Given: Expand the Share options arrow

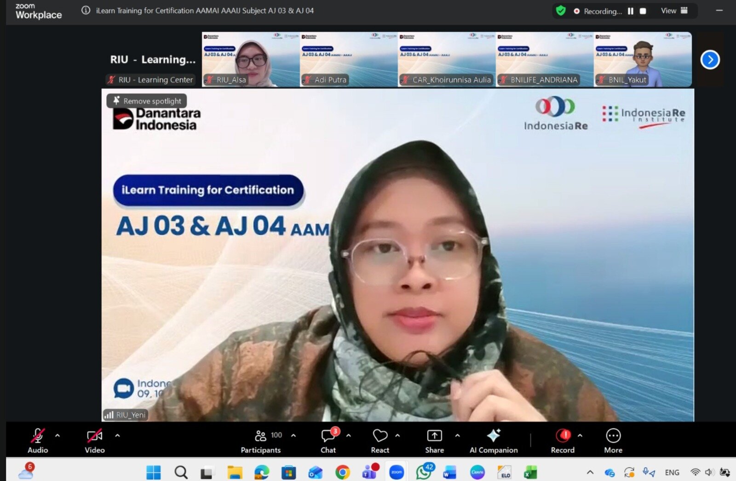Looking at the screenshot, I should pos(457,435).
